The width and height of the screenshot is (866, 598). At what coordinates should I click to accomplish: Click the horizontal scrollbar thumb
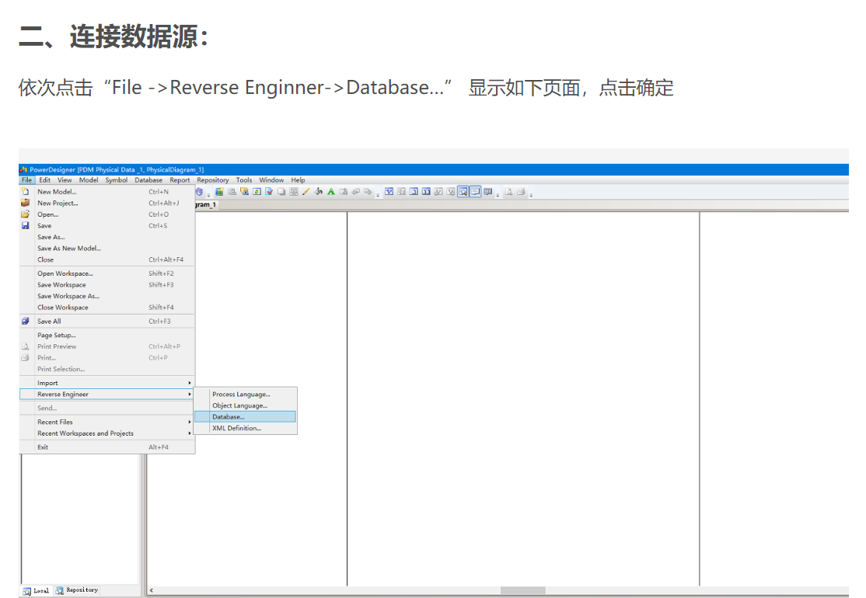(x=522, y=590)
